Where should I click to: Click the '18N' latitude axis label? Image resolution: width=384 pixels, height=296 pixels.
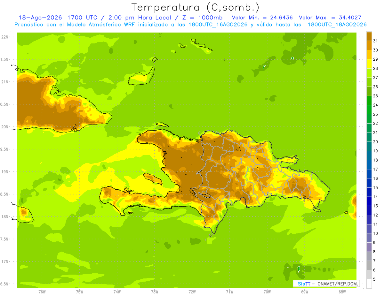click(x=5, y=217)
